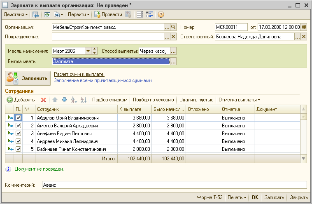This screenshot has height=204, width=312.
Task: Toggle checkbox for Абдулов Юрий Владимирович
Action: 18,118
